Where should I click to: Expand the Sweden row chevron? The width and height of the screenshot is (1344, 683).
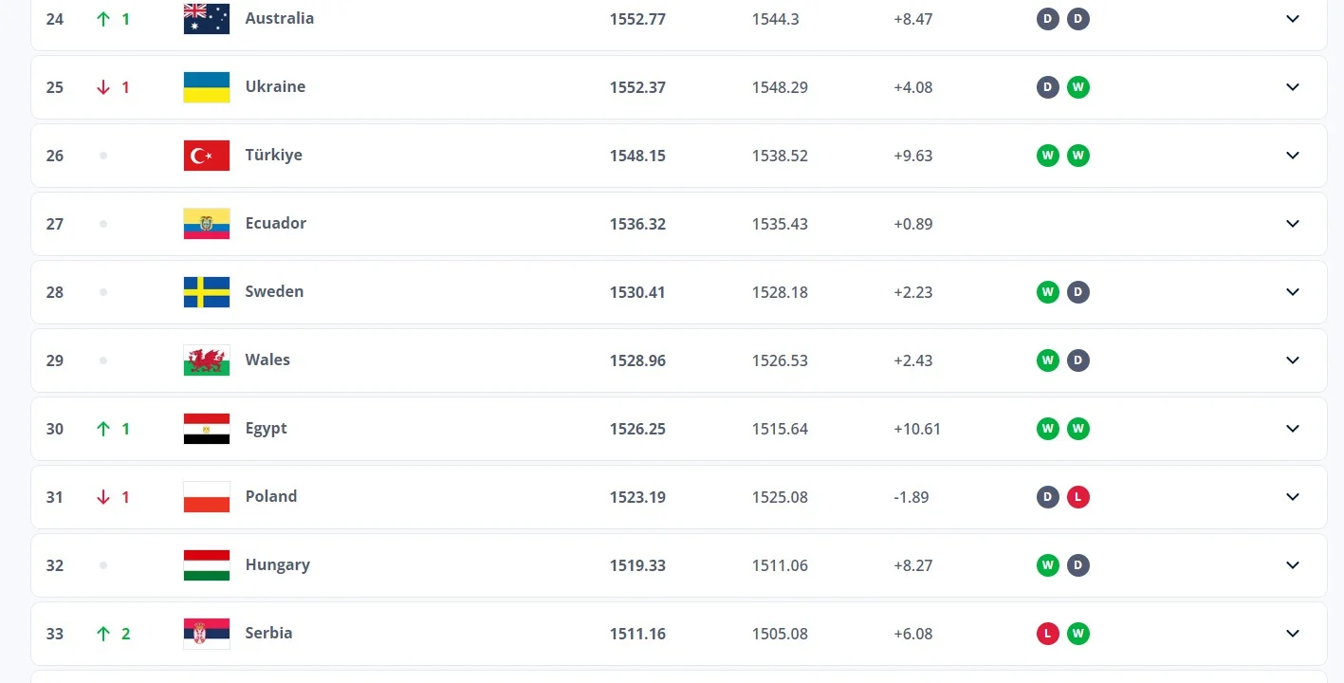[x=1292, y=291]
